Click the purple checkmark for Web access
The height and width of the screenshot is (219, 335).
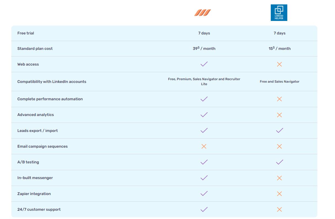[204, 64]
